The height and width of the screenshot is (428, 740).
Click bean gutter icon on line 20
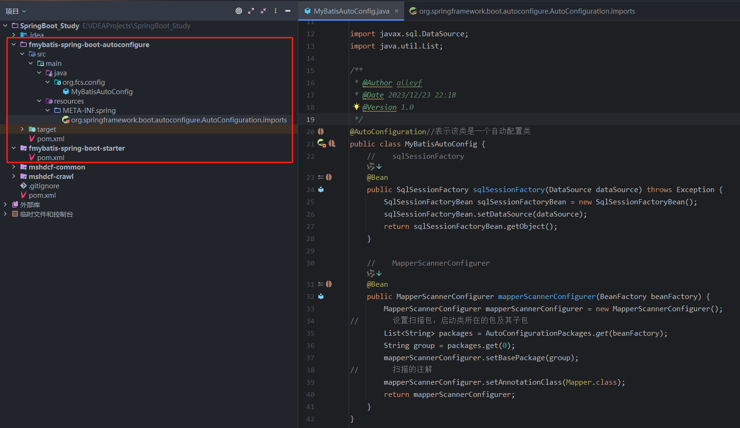(x=321, y=132)
